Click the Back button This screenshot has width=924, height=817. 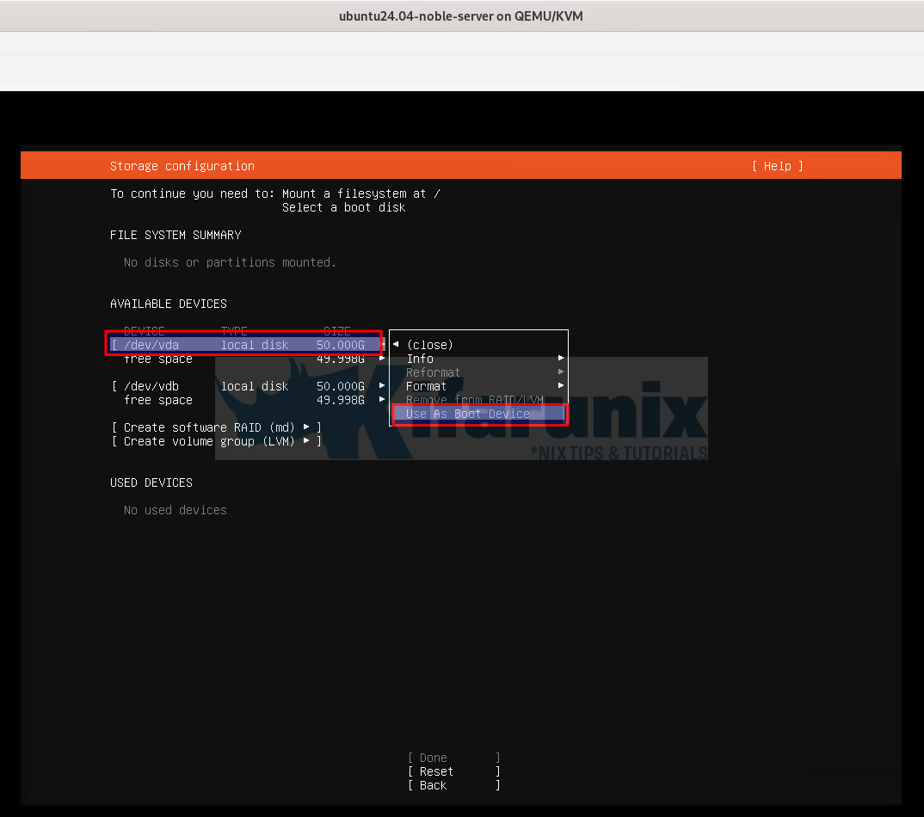coord(453,785)
